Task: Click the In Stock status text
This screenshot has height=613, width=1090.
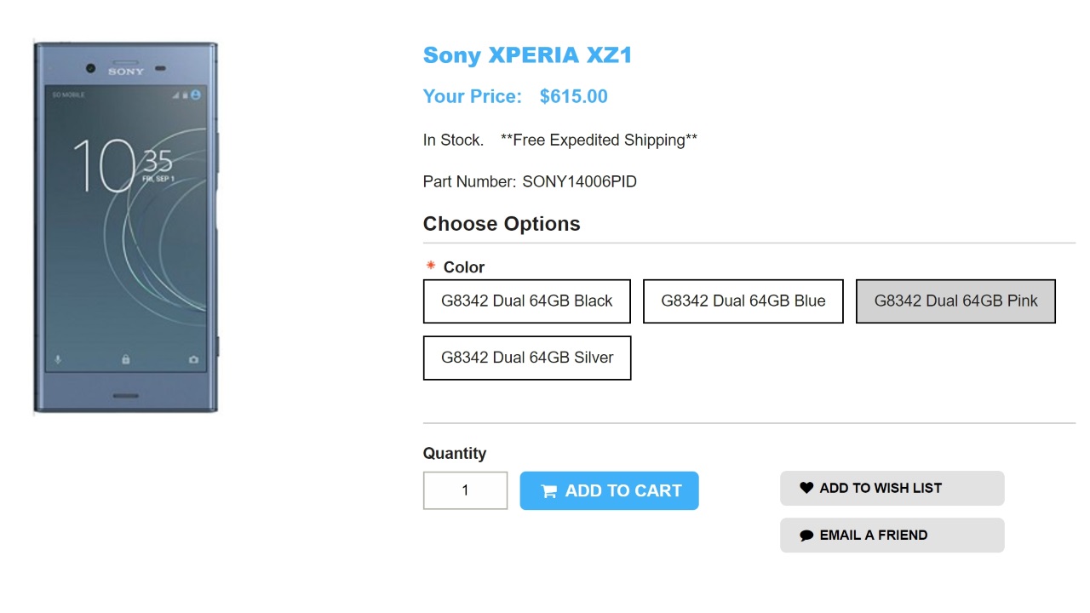Action: (x=453, y=140)
